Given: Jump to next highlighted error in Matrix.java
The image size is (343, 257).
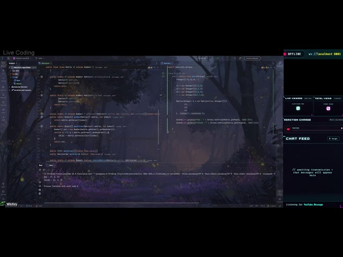Looking at the screenshot, I should (x=158, y=67).
